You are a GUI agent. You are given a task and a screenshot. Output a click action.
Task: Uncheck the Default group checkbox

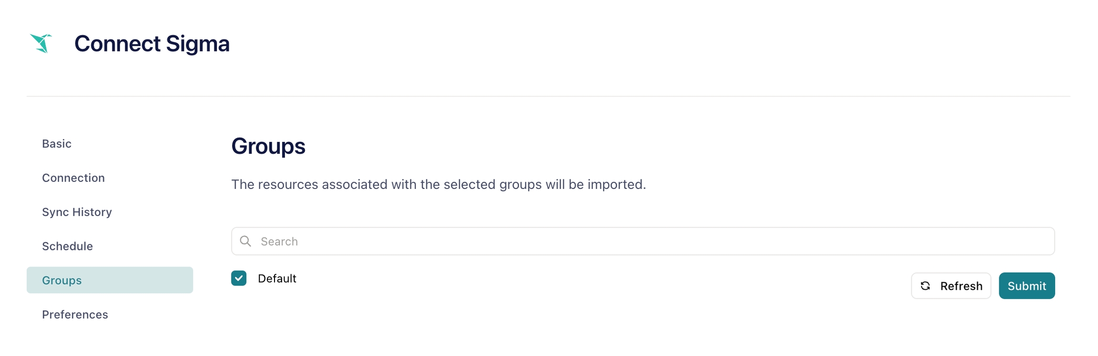pos(239,278)
